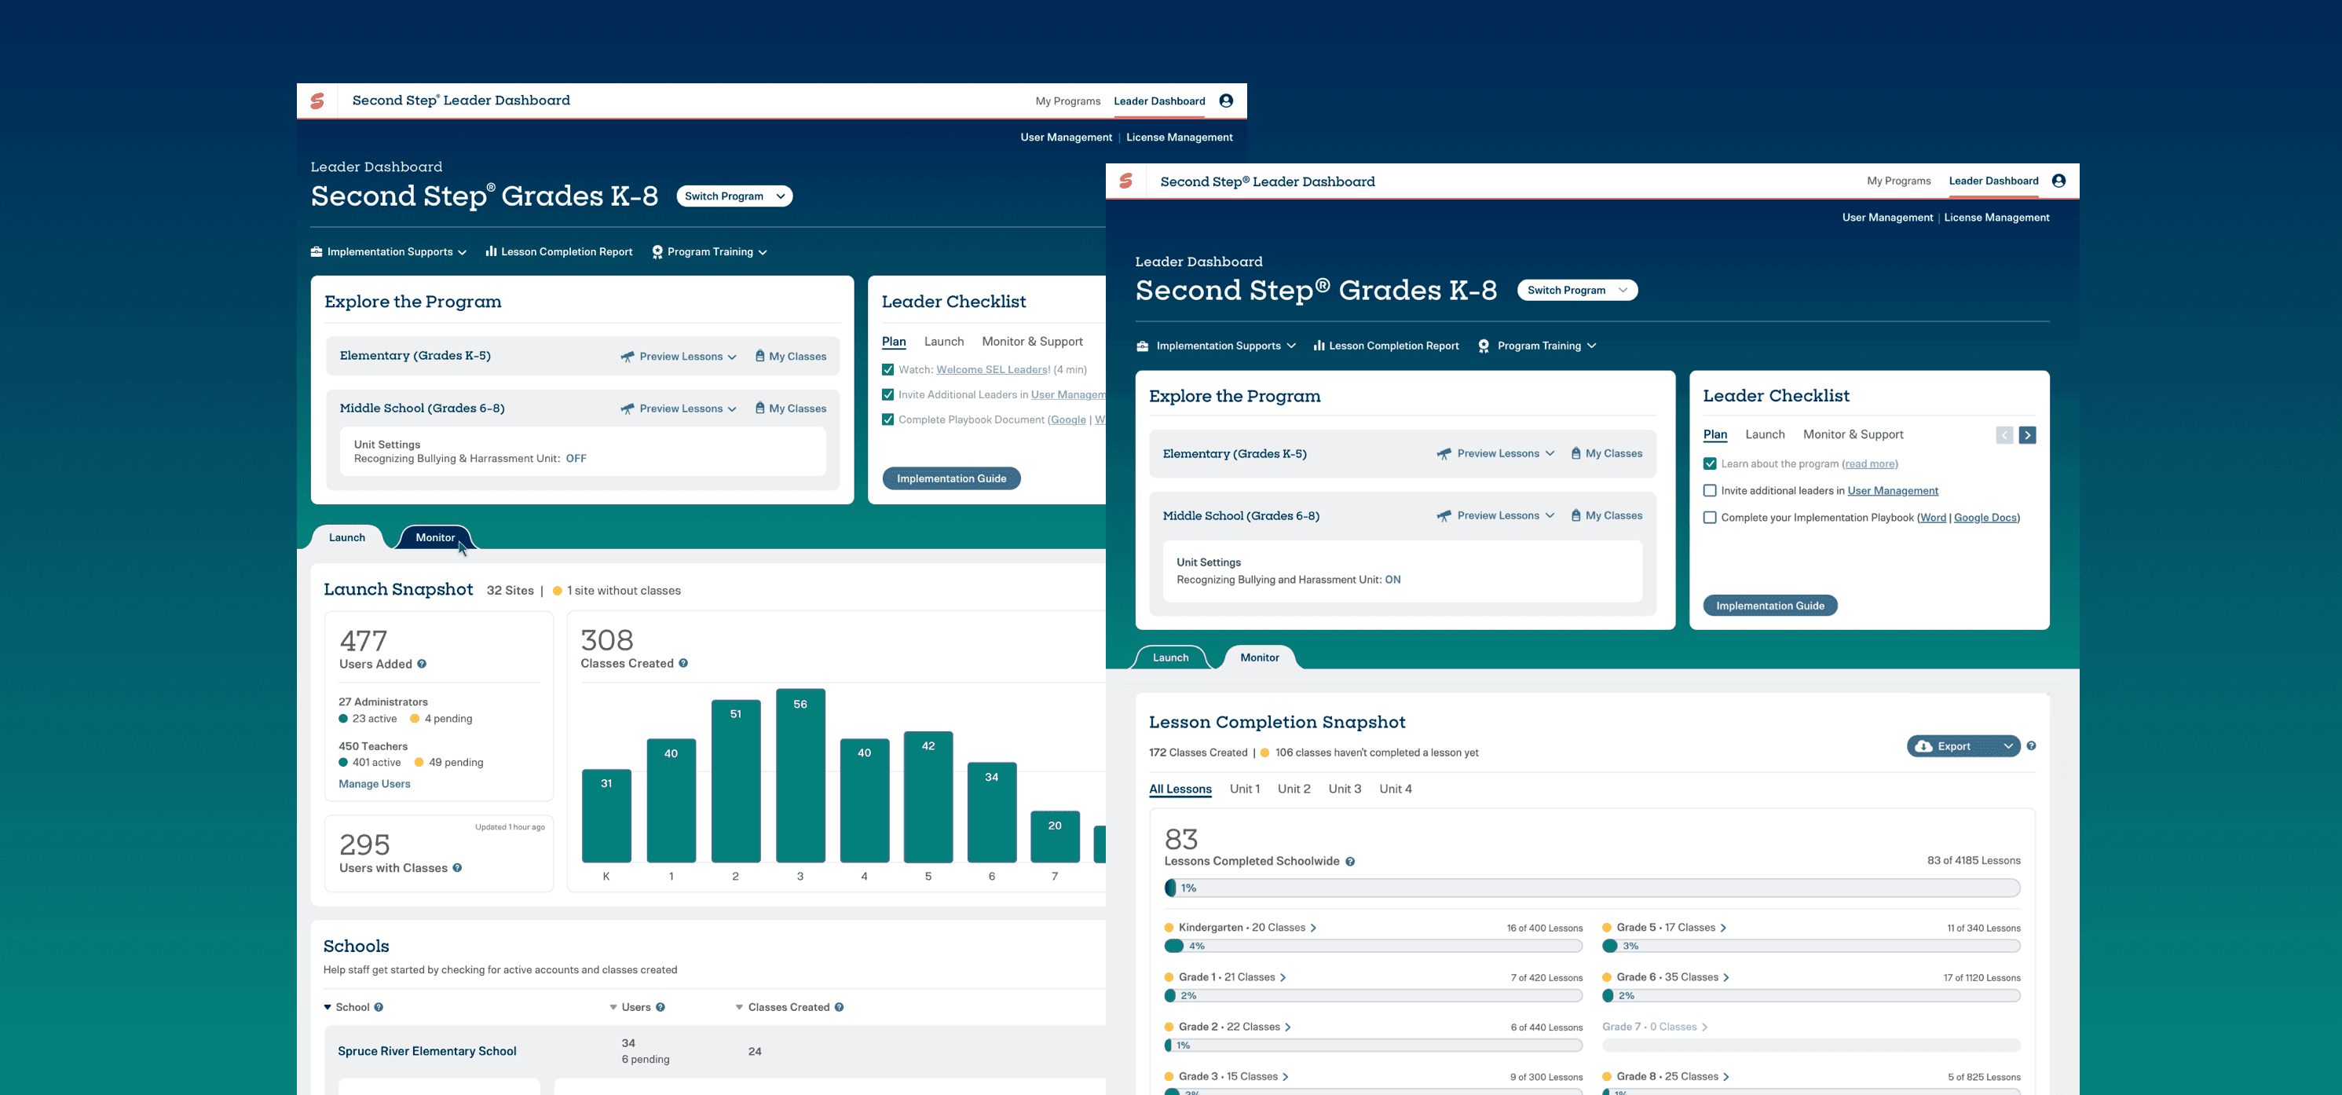This screenshot has width=2342, height=1095.
Task: Click help icon next to Users Added
Action: point(422,664)
